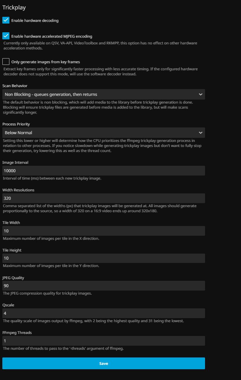The image size is (241, 380).
Task: Select the FFmpeg Threads input field
Action: (104, 341)
